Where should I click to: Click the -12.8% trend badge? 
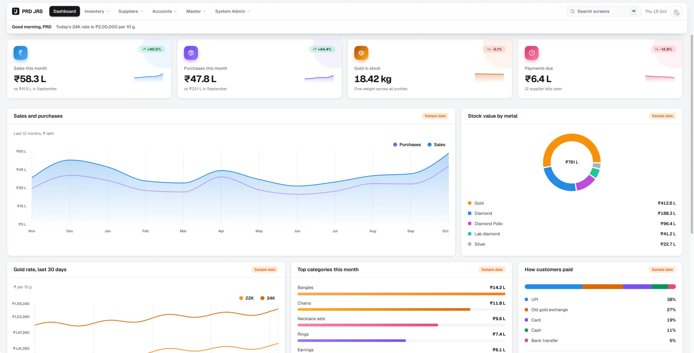click(663, 49)
